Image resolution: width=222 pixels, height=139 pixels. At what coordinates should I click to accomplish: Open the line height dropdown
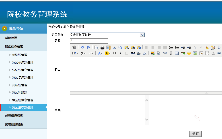coord(139,53)
